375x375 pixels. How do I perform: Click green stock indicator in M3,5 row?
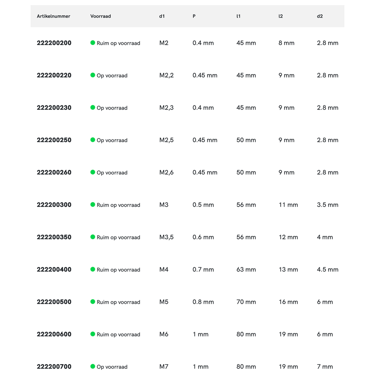pos(93,237)
